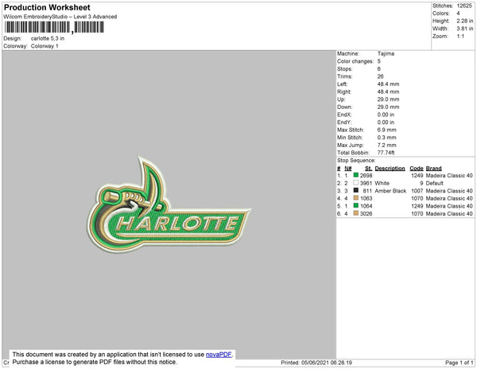Click the 'Colorway 1' value
Image resolution: width=477 pixels, height=369 pixels.
[x=45, y=46]
